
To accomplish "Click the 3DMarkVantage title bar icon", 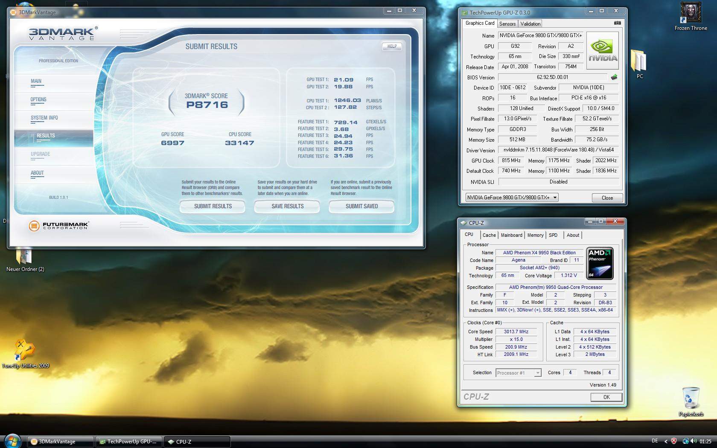I will coord(13,12).
